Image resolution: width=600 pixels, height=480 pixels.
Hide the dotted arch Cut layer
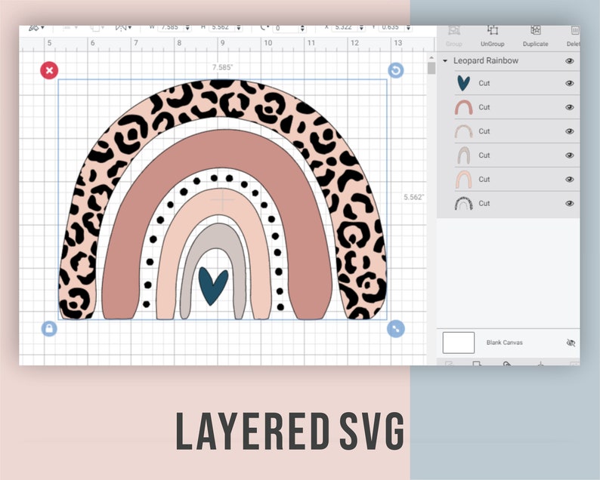tap(569, 131)
